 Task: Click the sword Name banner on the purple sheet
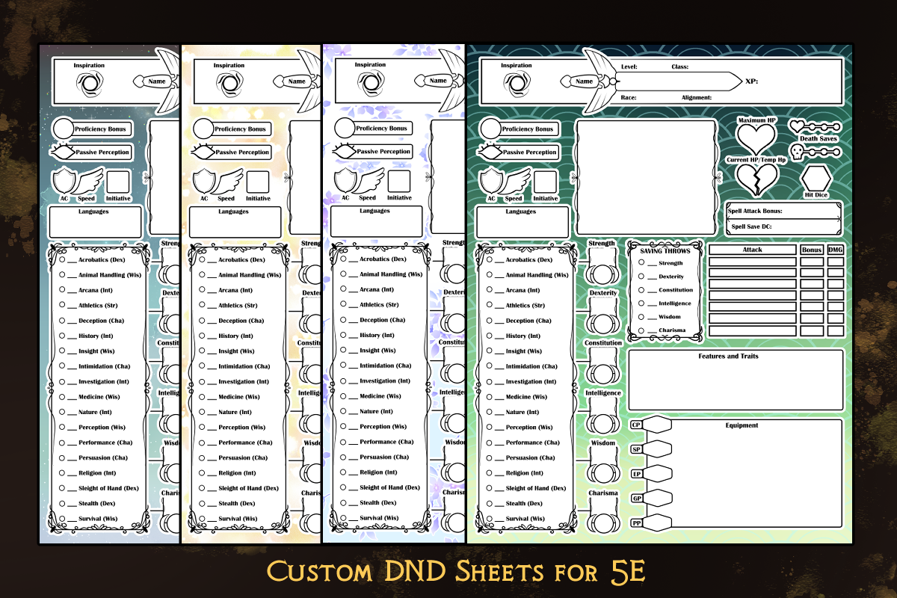[x=438, y=81]
